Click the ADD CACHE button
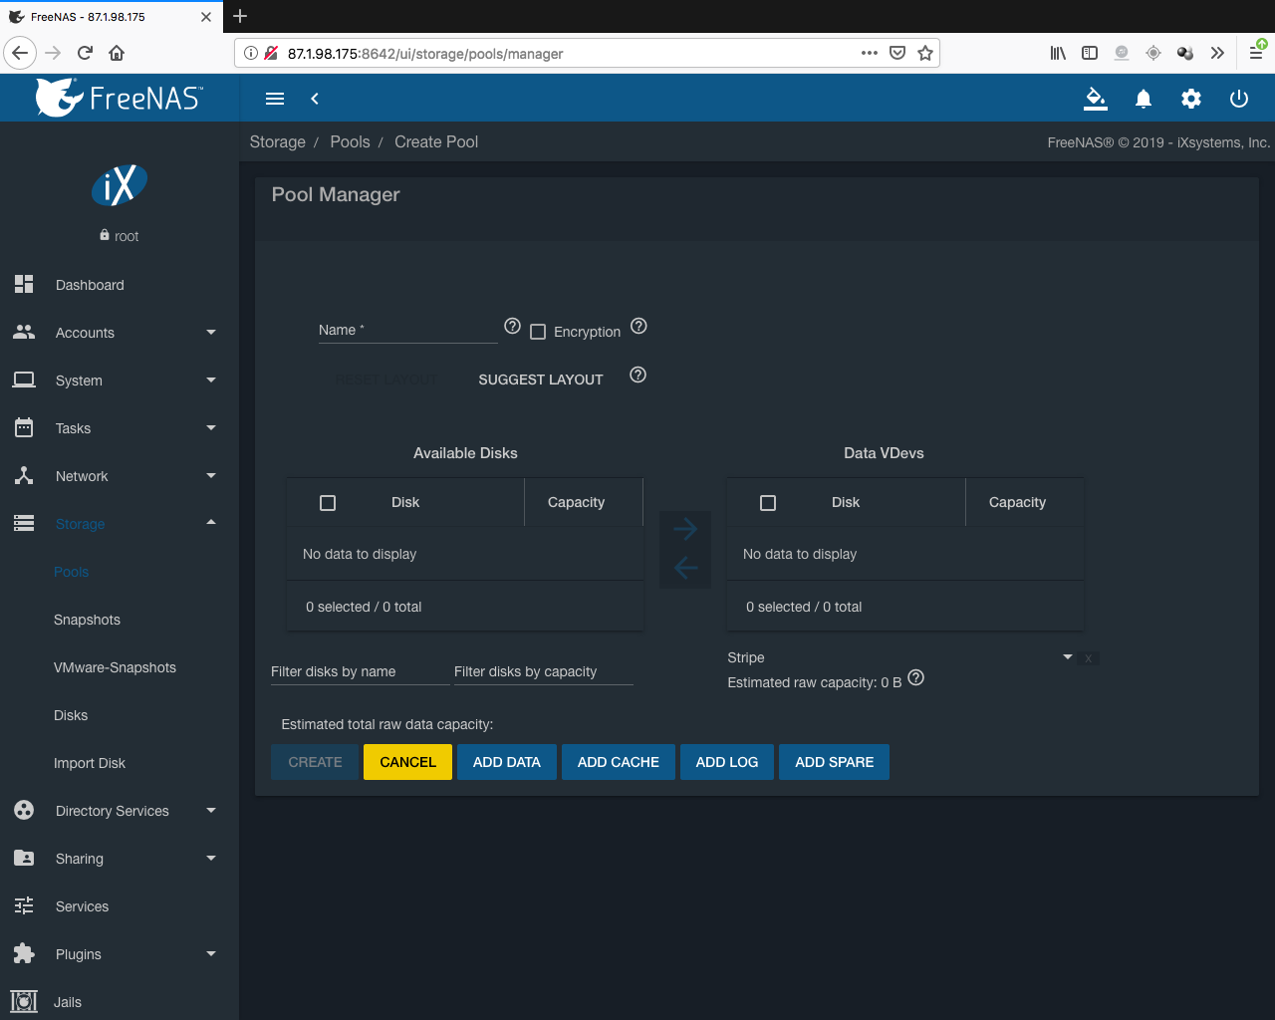Image resolution: width=1275 pixels, height=1020 pixels. click(618, 762)
